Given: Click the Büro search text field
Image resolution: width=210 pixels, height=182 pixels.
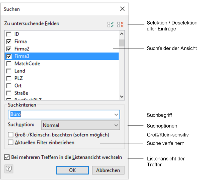Looking at the screenshot, I should (60, 114).
